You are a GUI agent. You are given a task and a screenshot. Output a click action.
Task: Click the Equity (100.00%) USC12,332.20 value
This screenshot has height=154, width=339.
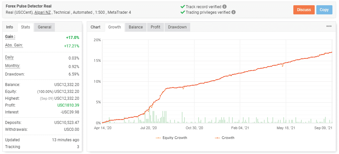coord(58,92)
